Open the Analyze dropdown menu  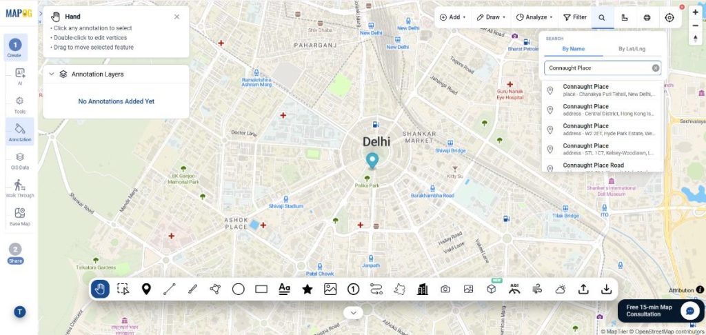[534, 17]
